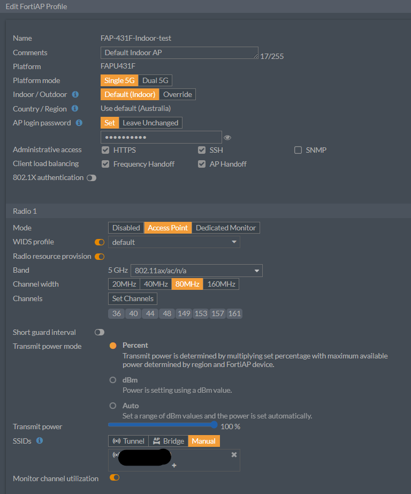Add an SSID with the plus icon

pos(174,466)
